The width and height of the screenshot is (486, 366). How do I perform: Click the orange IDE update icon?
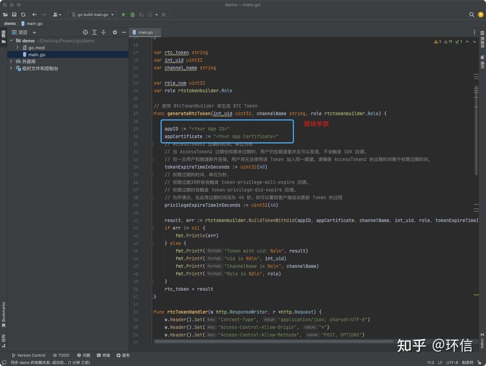pos(481,15)
